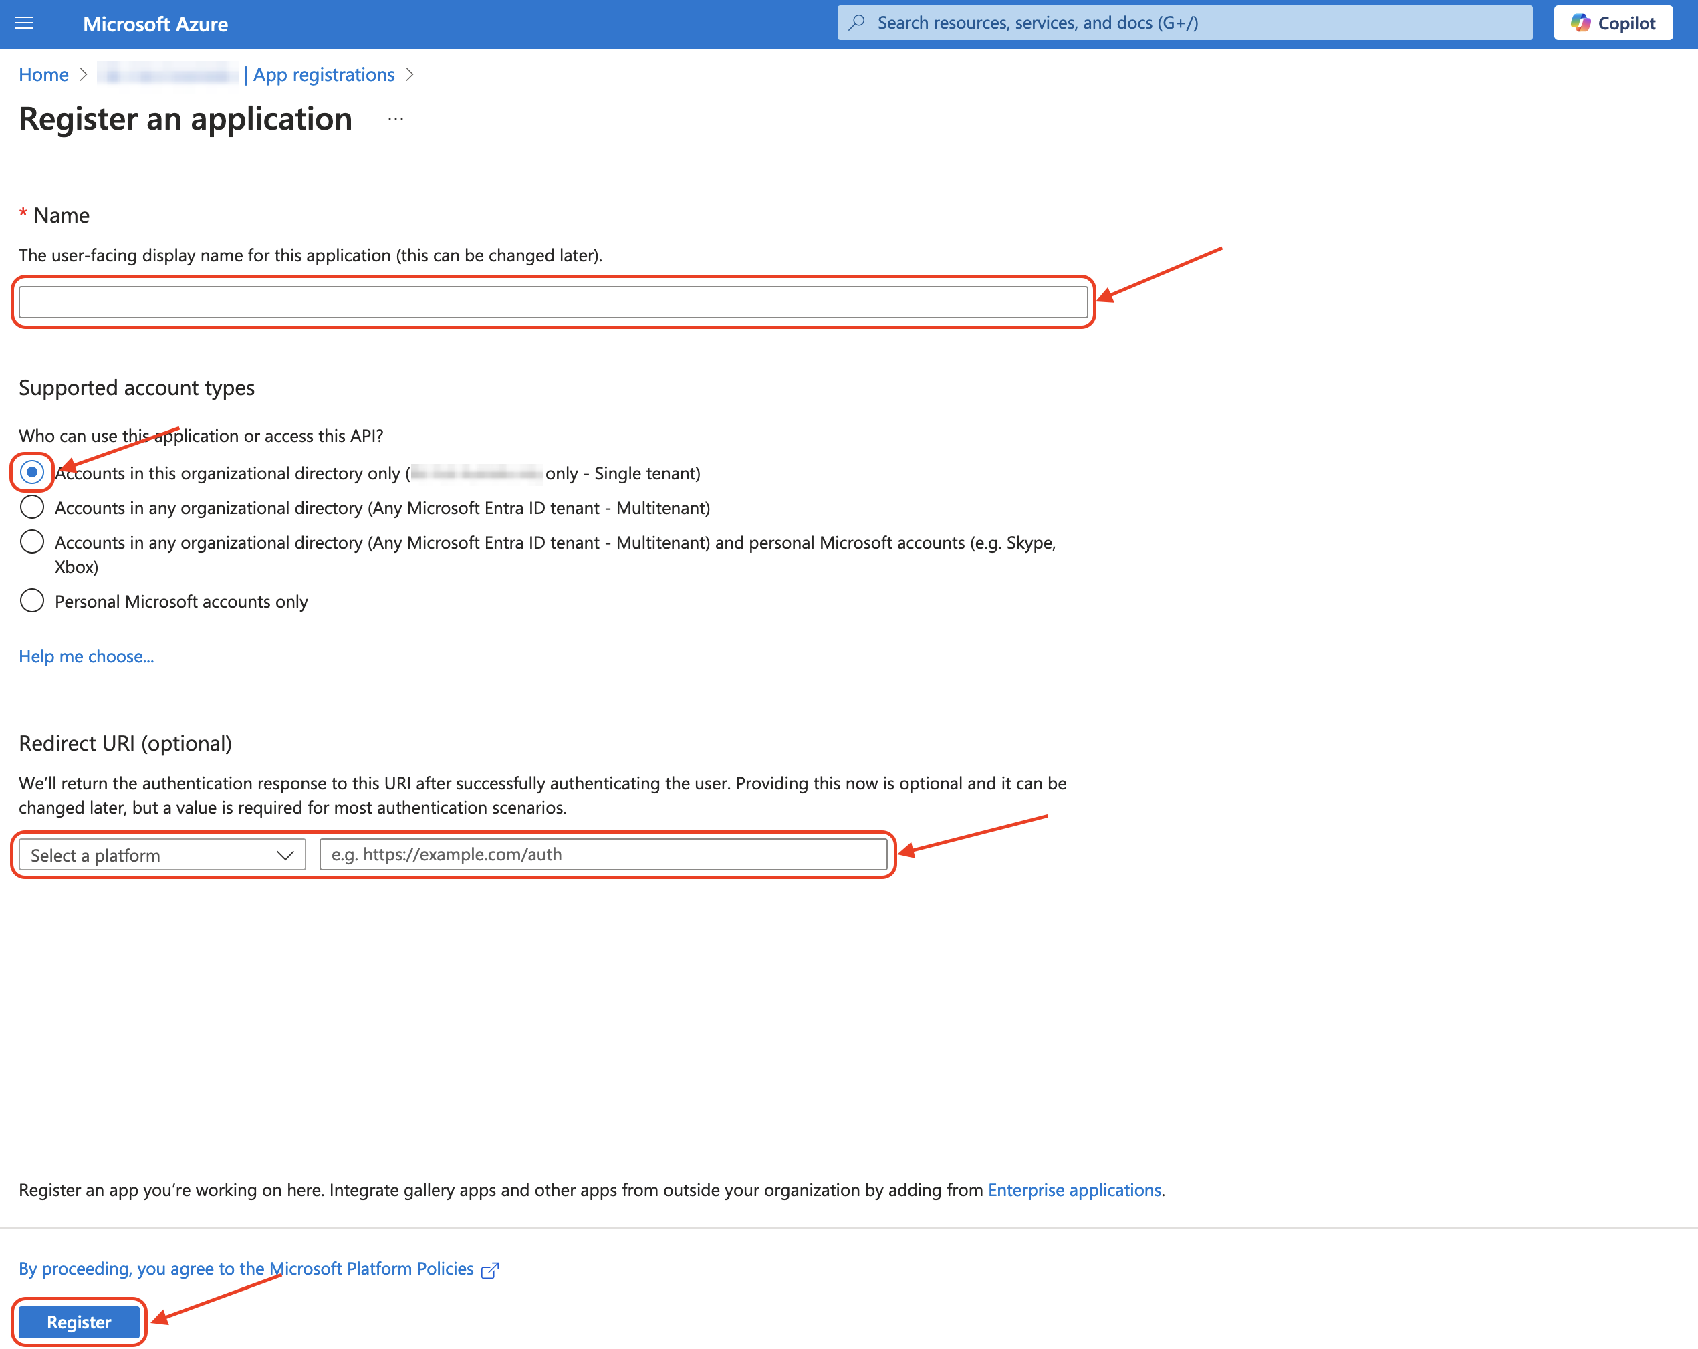Click the Search resources services and docs bar
Viewport: 1698px width, 1349px height.
[1187, 23]
